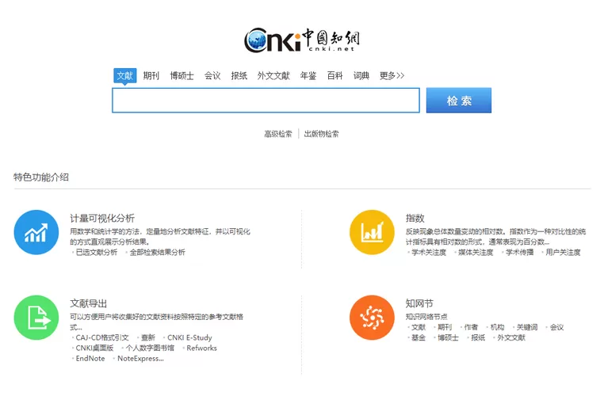The height and width of the screenshot is (396, 604).
Task: Click the 基金 link
Action: click(x=419, y=338)
